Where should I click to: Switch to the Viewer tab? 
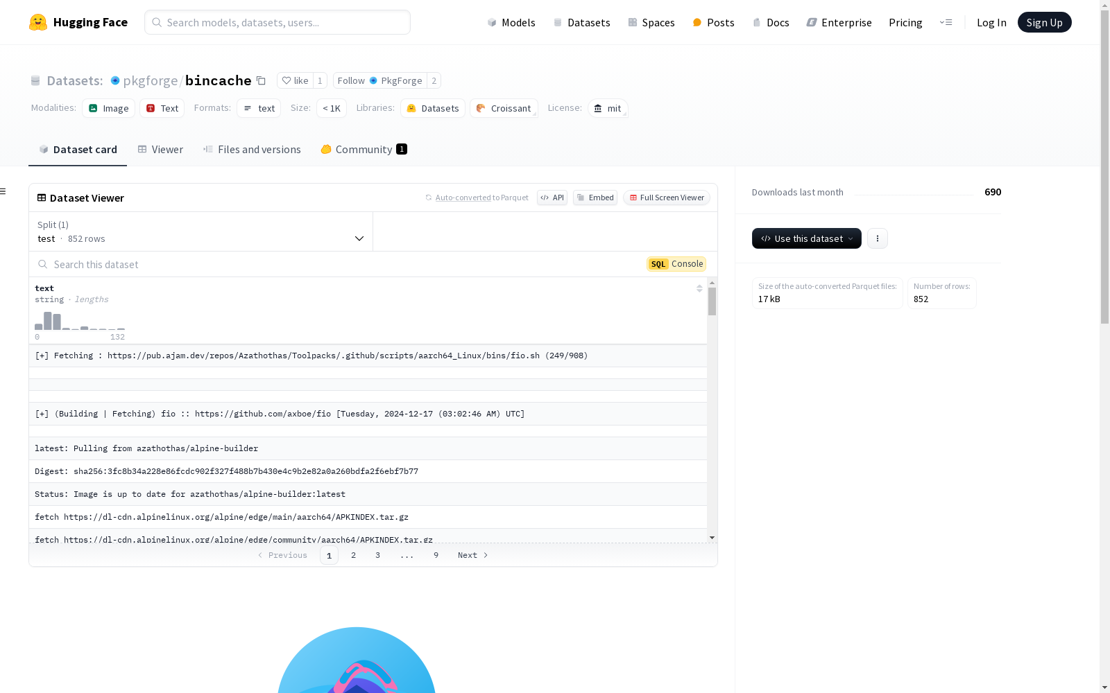tap(160, 150)
